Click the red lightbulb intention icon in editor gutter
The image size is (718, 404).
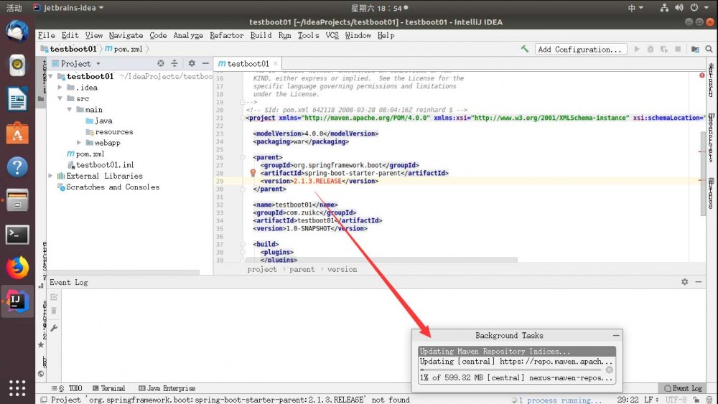(253, 173)
